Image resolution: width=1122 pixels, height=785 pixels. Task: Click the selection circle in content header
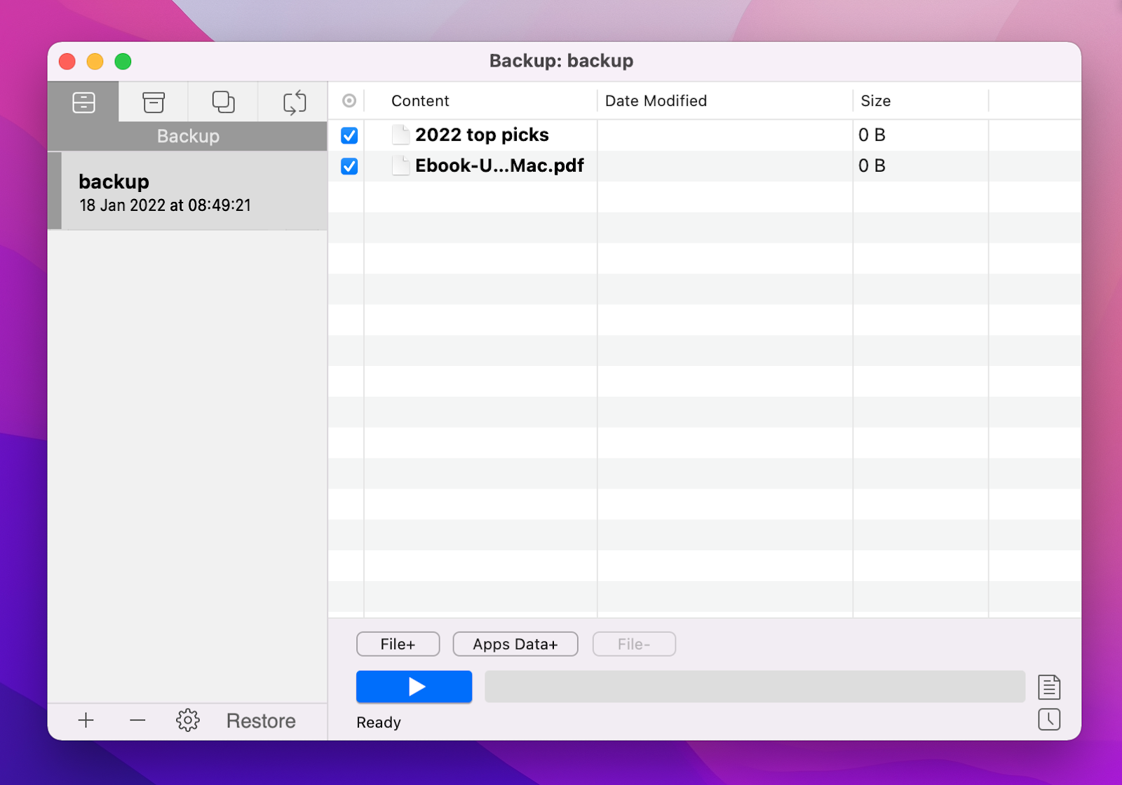347,101
